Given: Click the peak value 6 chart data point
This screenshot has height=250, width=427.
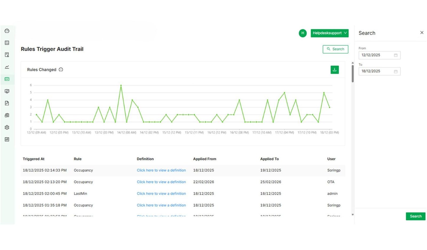Looking at the screenshot, I should [121, 85].
